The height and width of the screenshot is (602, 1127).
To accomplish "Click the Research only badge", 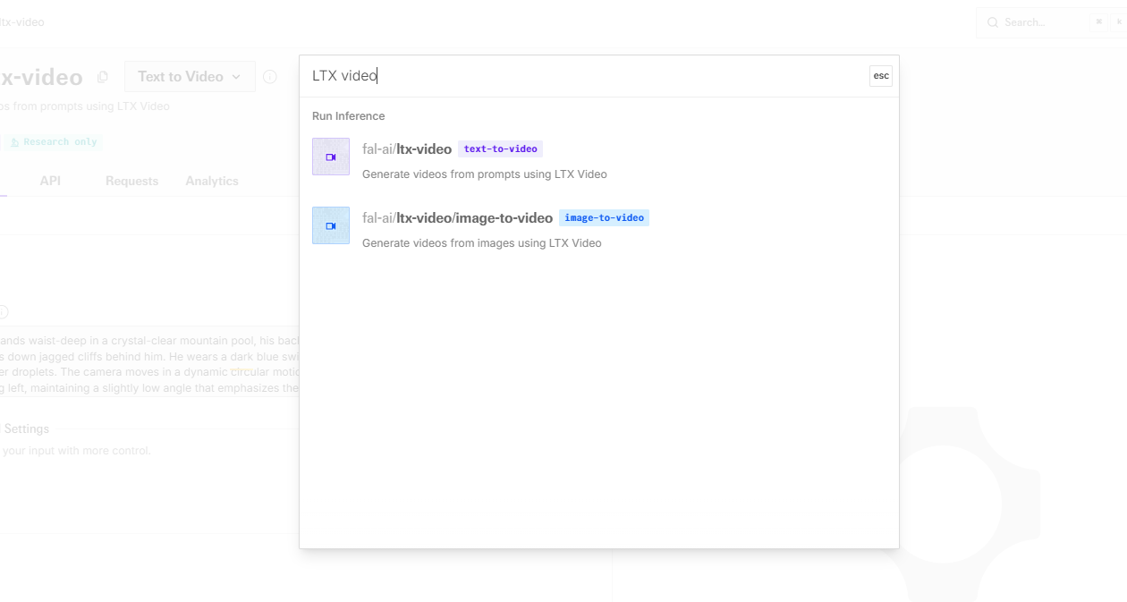I will (x=54, y=142).
